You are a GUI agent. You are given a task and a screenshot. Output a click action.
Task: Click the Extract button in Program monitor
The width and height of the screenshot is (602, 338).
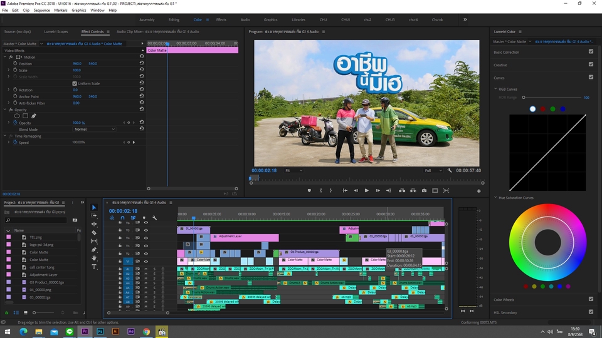click(x=413, y=190)
